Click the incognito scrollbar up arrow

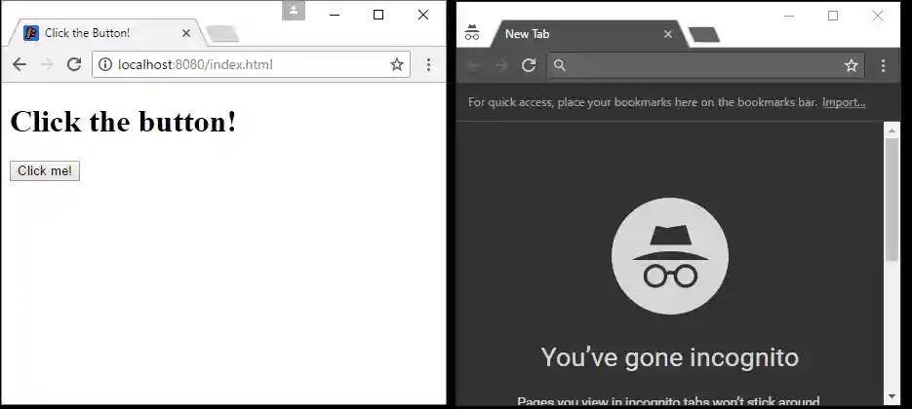click(x=892, y=130)
